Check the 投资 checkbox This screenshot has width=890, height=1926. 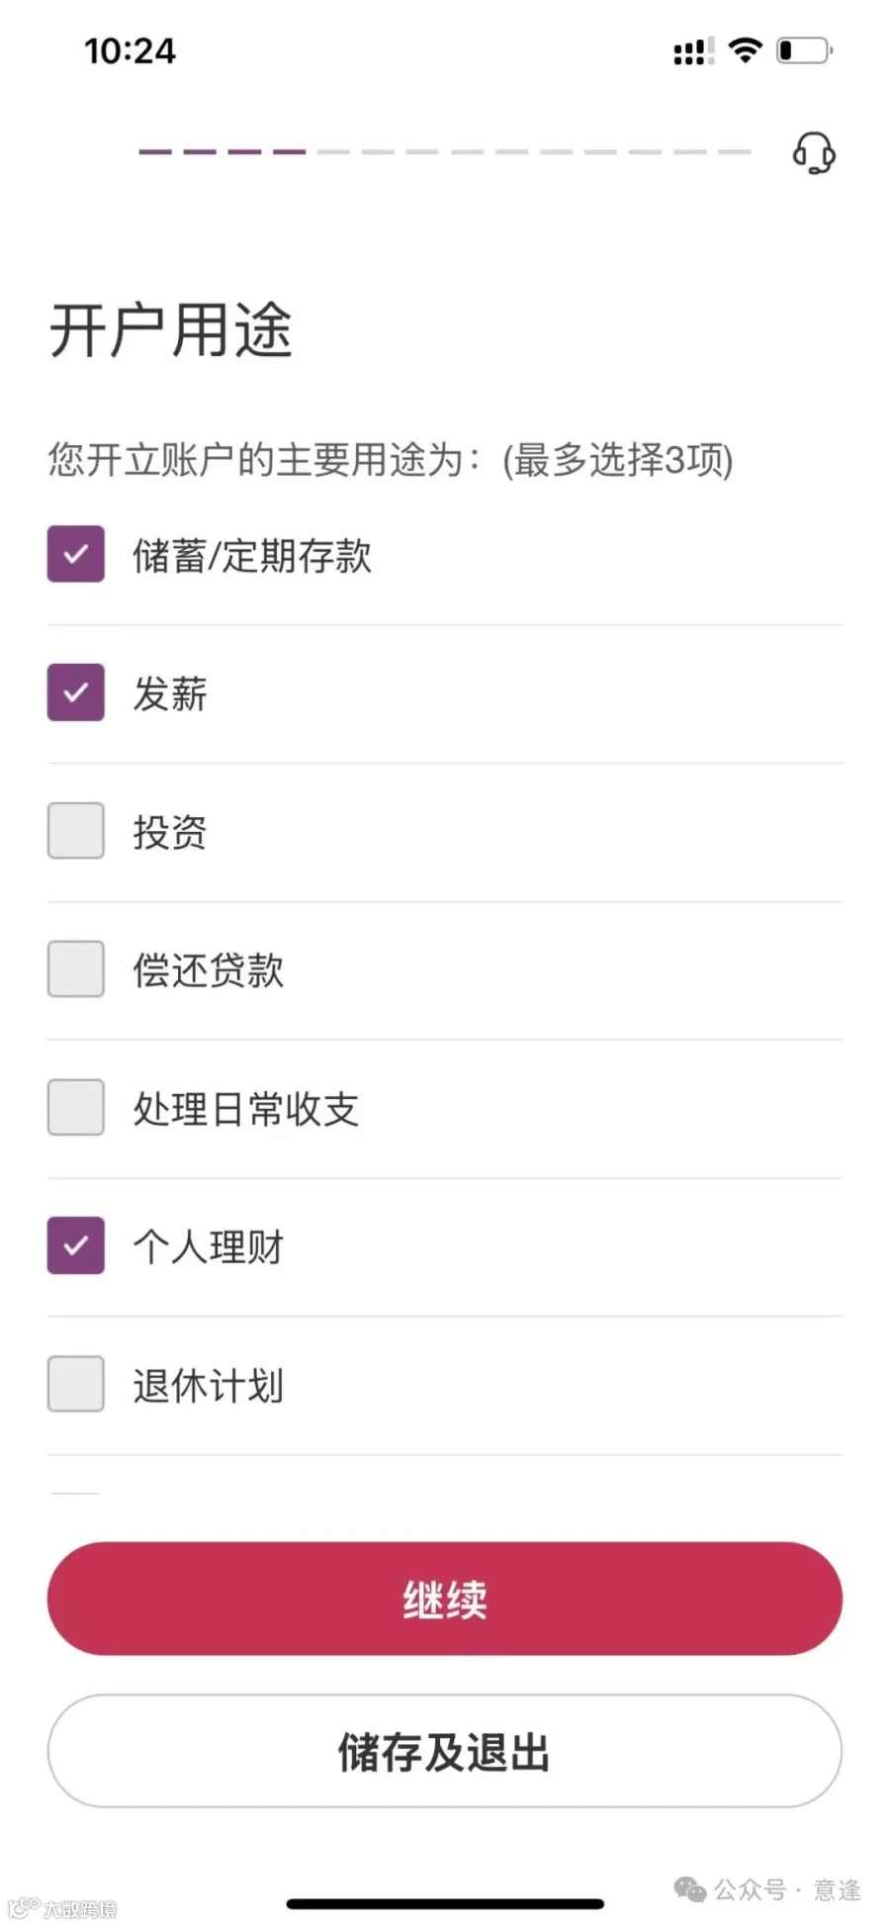point(76,830)
